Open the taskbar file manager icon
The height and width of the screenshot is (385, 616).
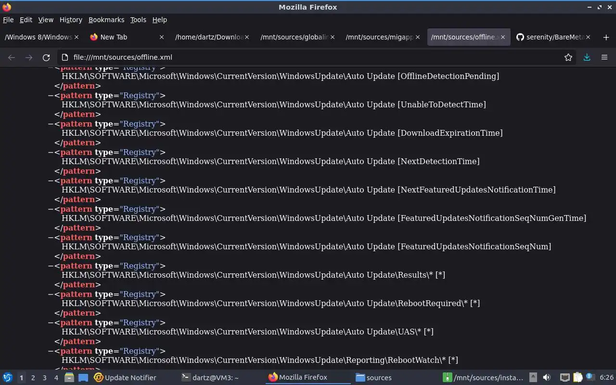click(69, 378)
